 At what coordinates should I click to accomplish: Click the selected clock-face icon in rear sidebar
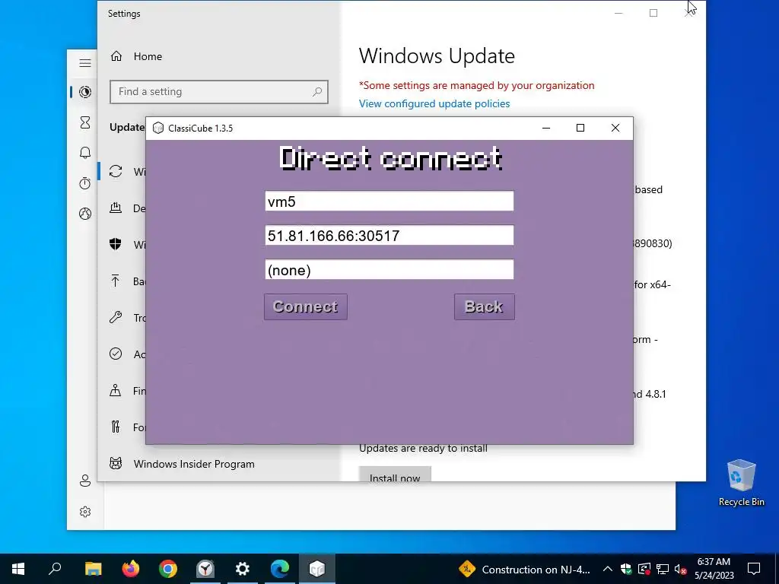[85, 92]
